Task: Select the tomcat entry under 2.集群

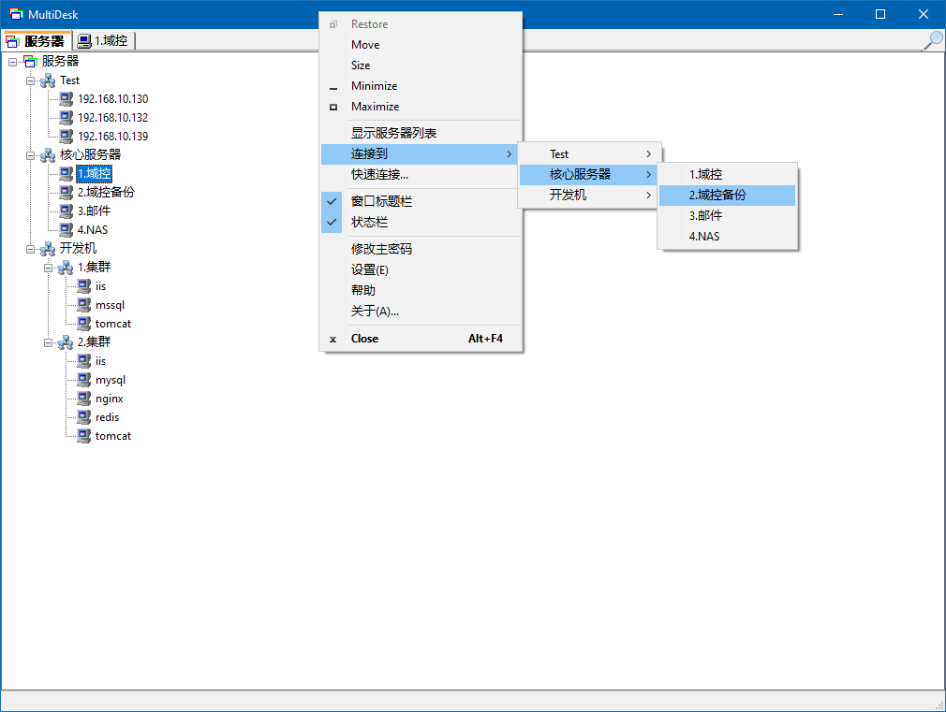Action: coord(112,436)
